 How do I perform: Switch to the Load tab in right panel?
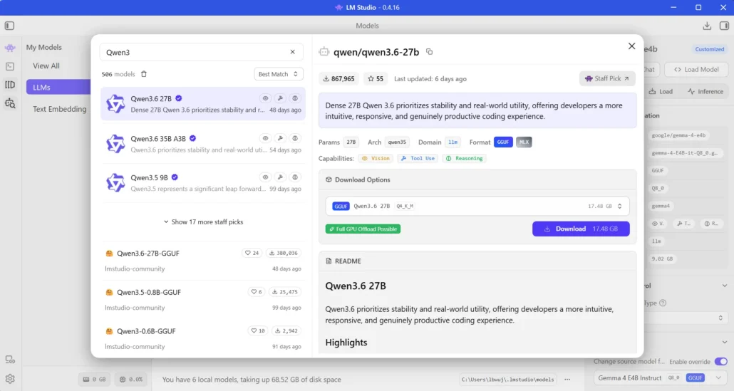(x=661, y=92)
